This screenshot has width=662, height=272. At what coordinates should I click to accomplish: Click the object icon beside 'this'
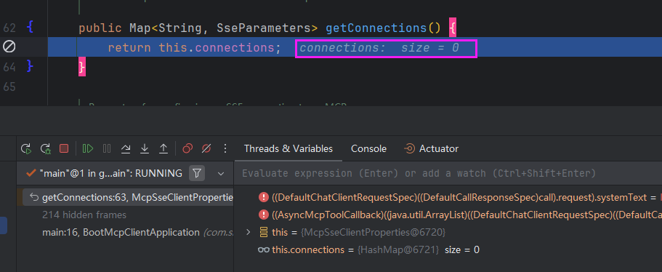coord(264,232)
